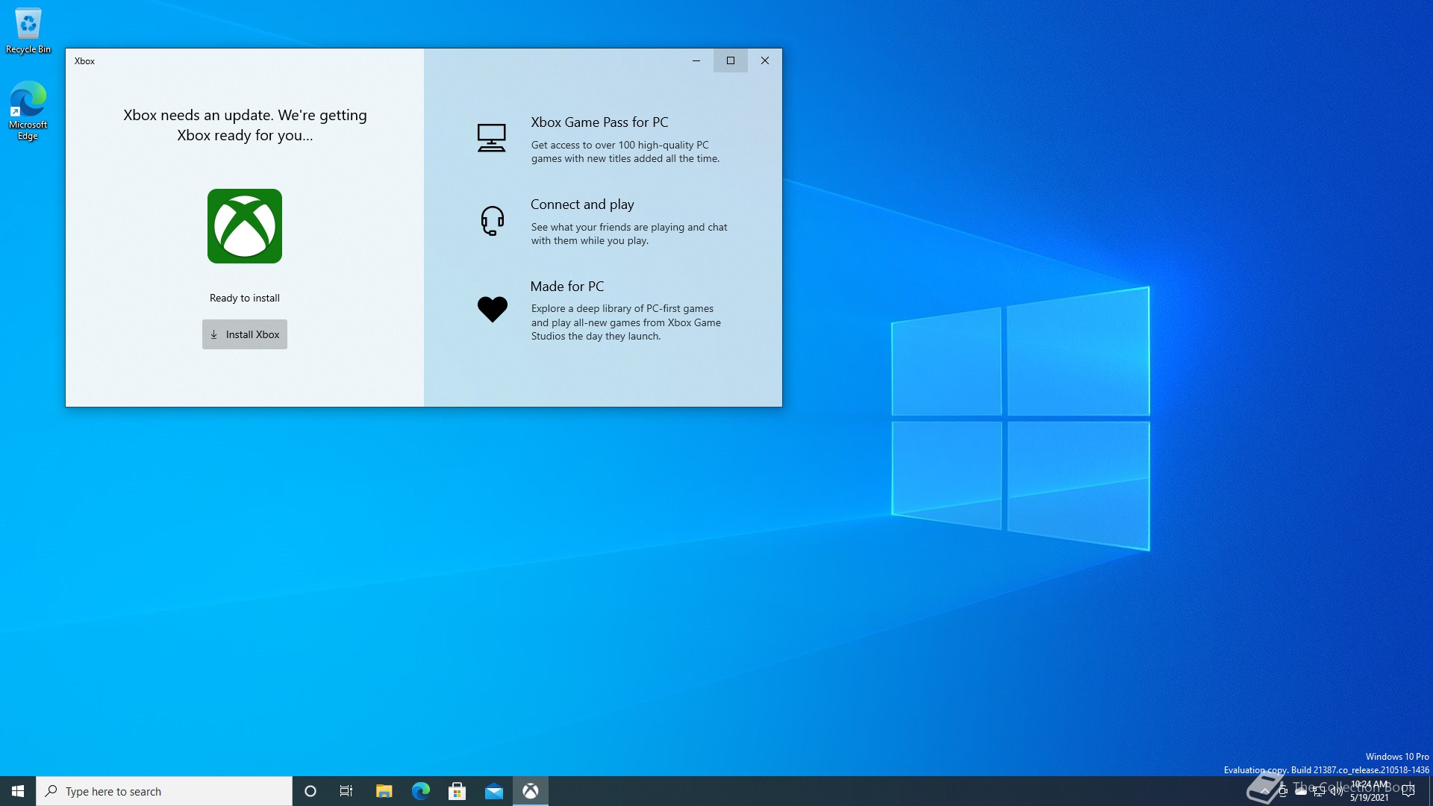The height and width of the screenshot is (806, 1433).
Task: Launch Microsoft Edge from the taskbar
Action: click(x=421, y=791)
